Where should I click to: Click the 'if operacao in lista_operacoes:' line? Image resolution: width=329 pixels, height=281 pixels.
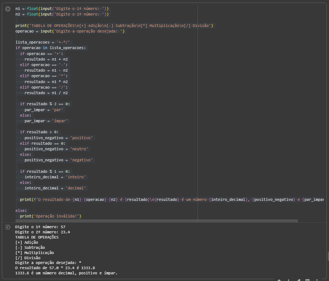tap(51, 48)
